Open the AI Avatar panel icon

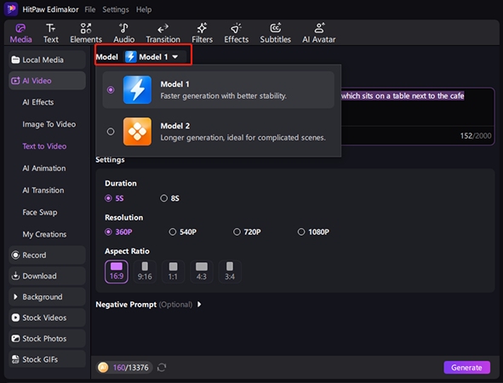pyautogui.click(x=319, y=28)
